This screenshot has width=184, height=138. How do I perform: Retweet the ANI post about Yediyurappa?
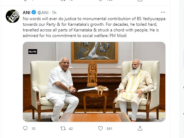(x=63, y=128)
